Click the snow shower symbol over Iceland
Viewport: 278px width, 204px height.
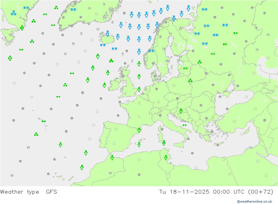(107, 33)
